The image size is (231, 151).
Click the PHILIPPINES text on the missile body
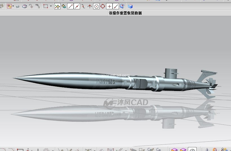[x=106, y=82]
